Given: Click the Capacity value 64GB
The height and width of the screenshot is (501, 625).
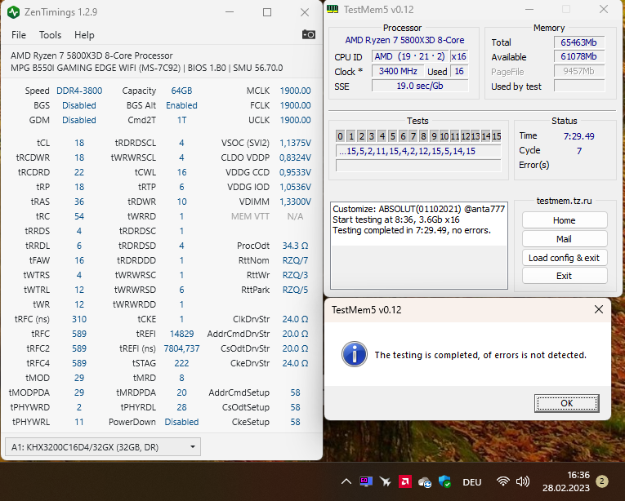Looking at the screenshot, I should [x=181, y=91].
